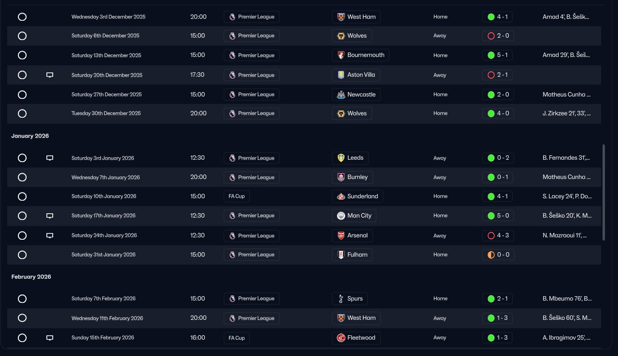Click the TV icon for the Aston Villa match

pyautogui.click(x=49, y=75)
